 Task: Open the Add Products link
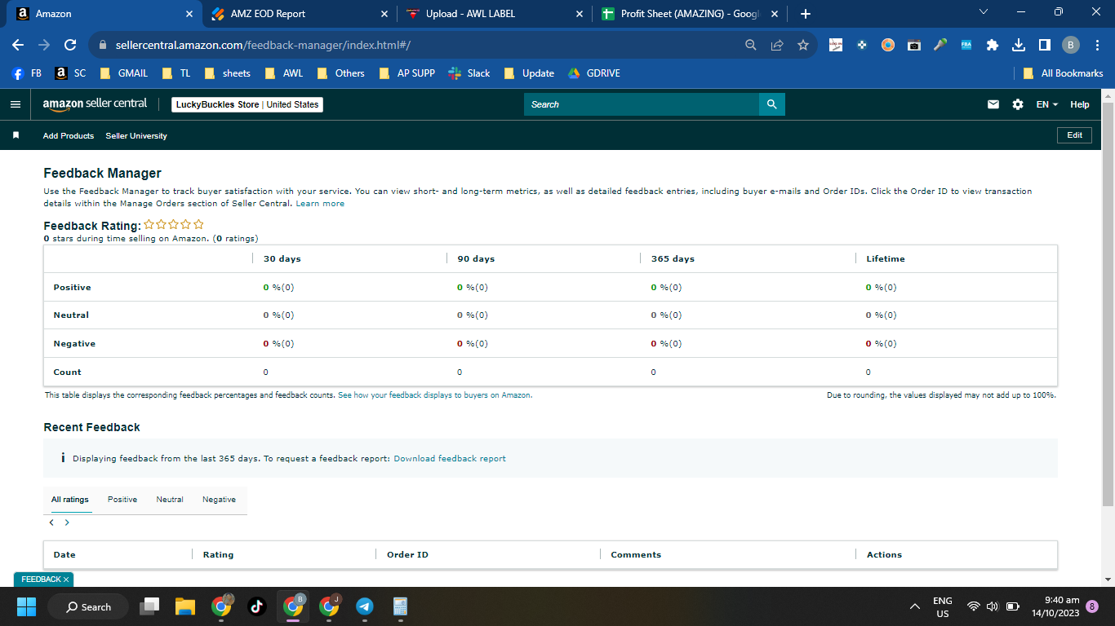(x=69, y=135)
